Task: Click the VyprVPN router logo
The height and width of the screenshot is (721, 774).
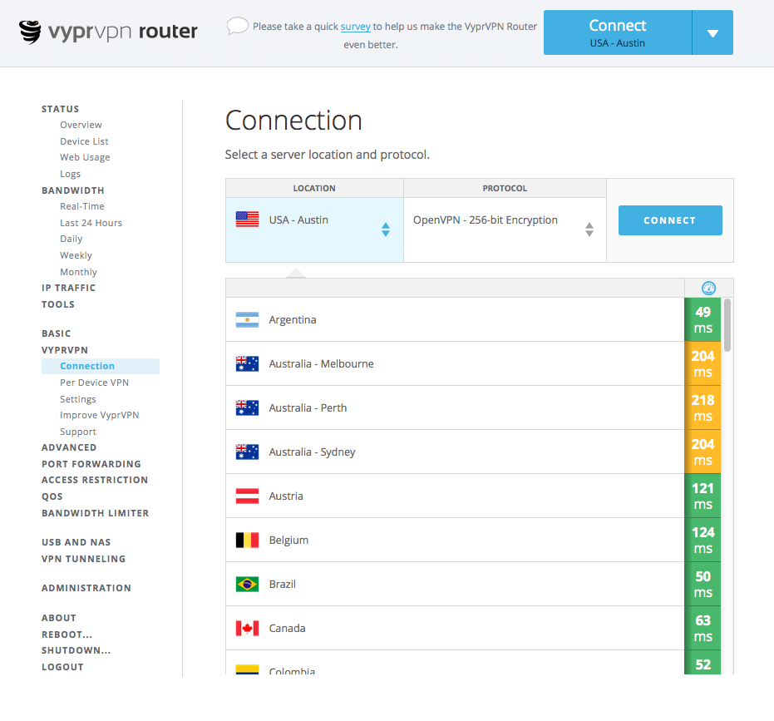Action: (x=108, y=32)
